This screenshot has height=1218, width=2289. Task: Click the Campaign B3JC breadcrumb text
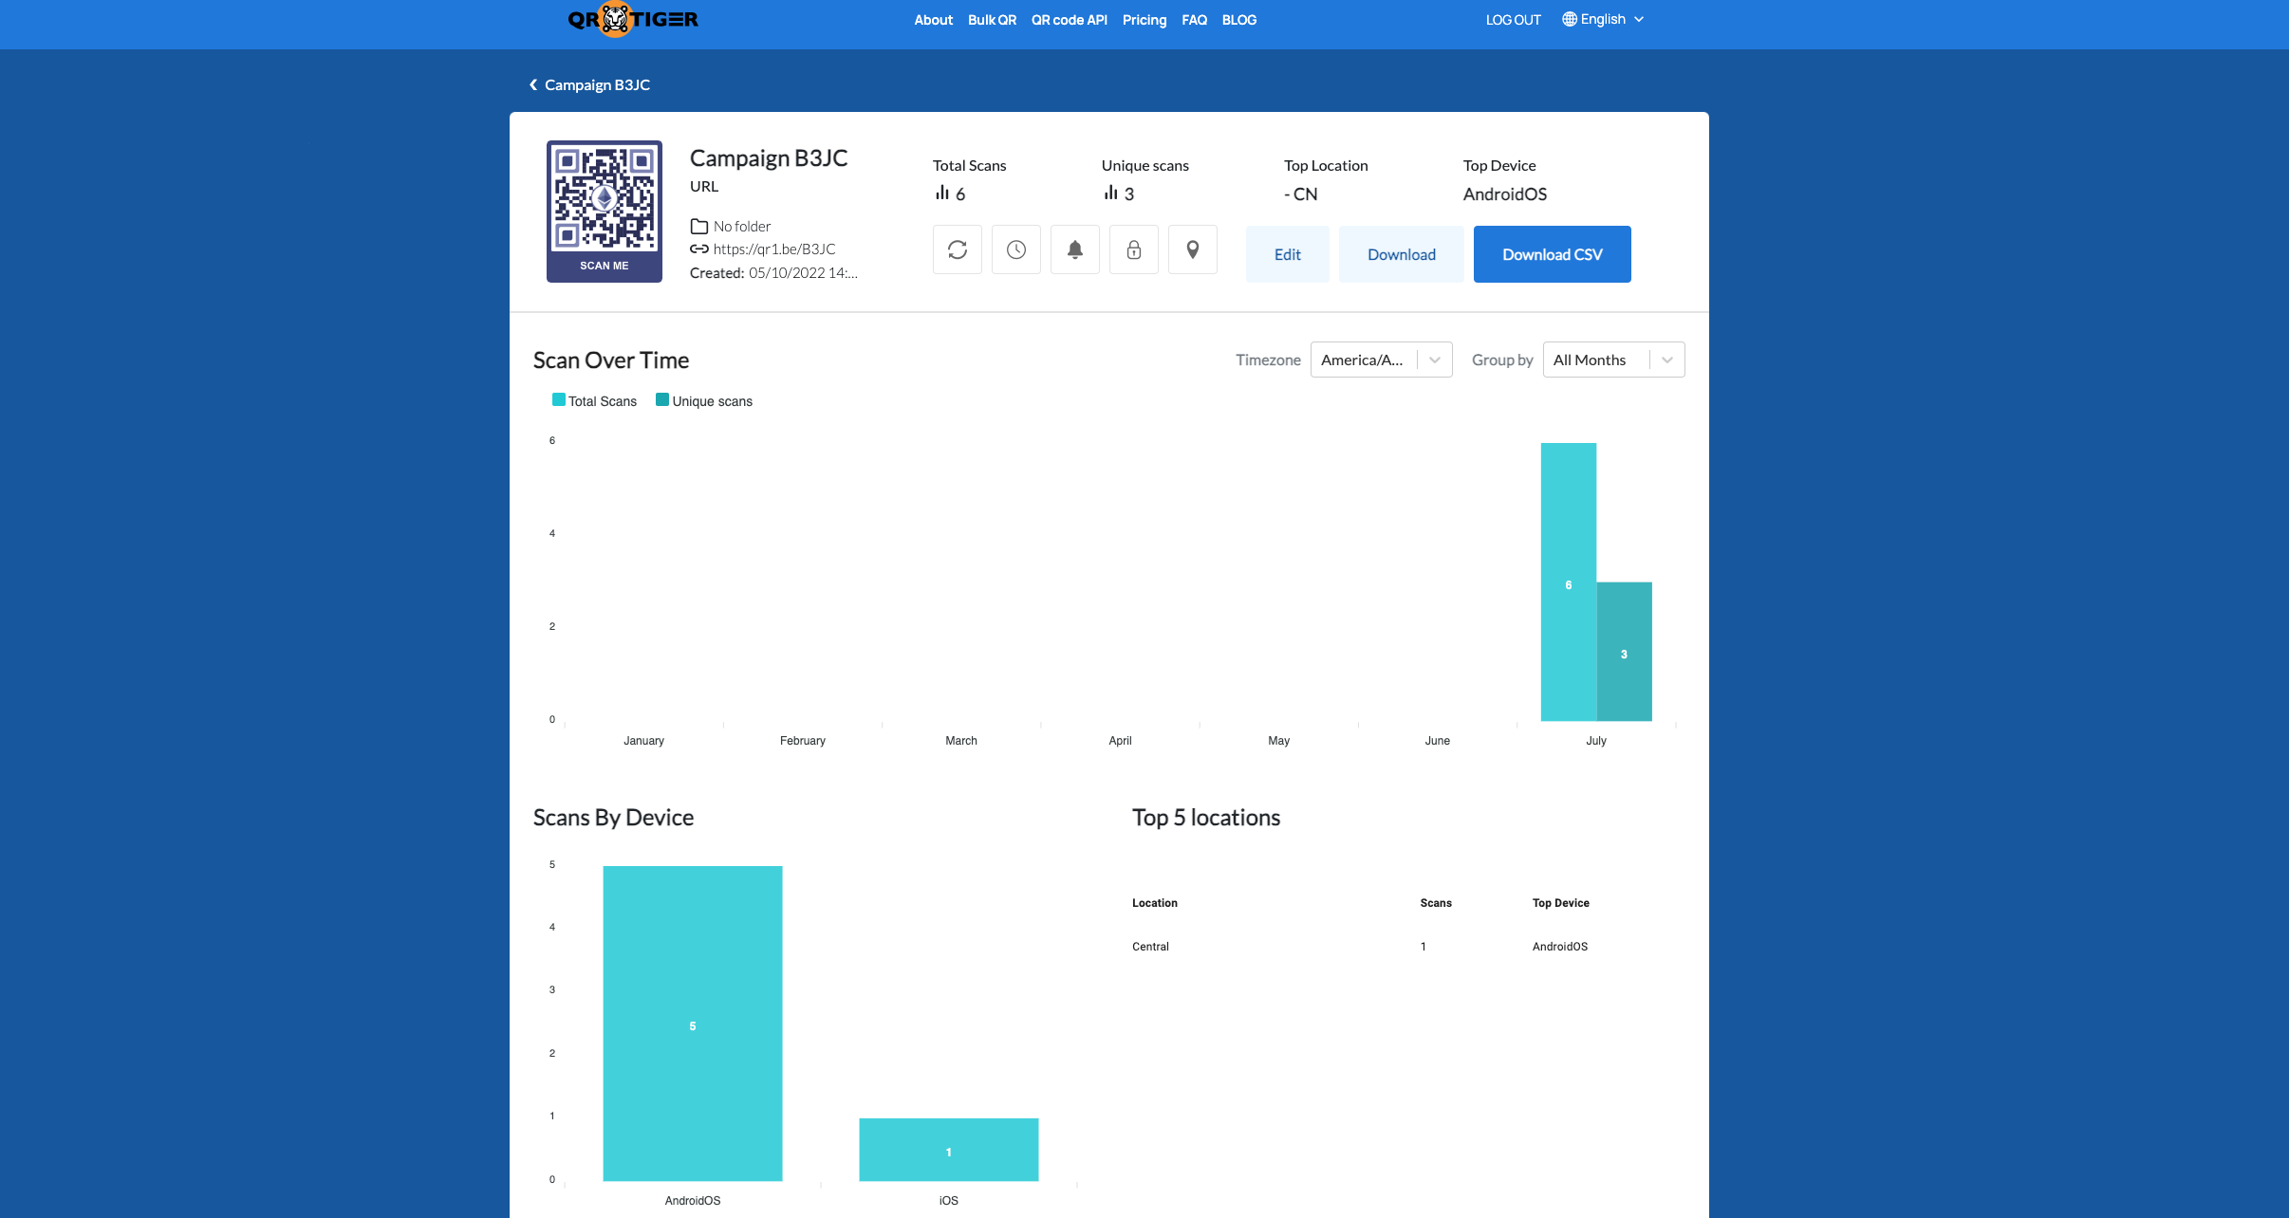(597, 84)
